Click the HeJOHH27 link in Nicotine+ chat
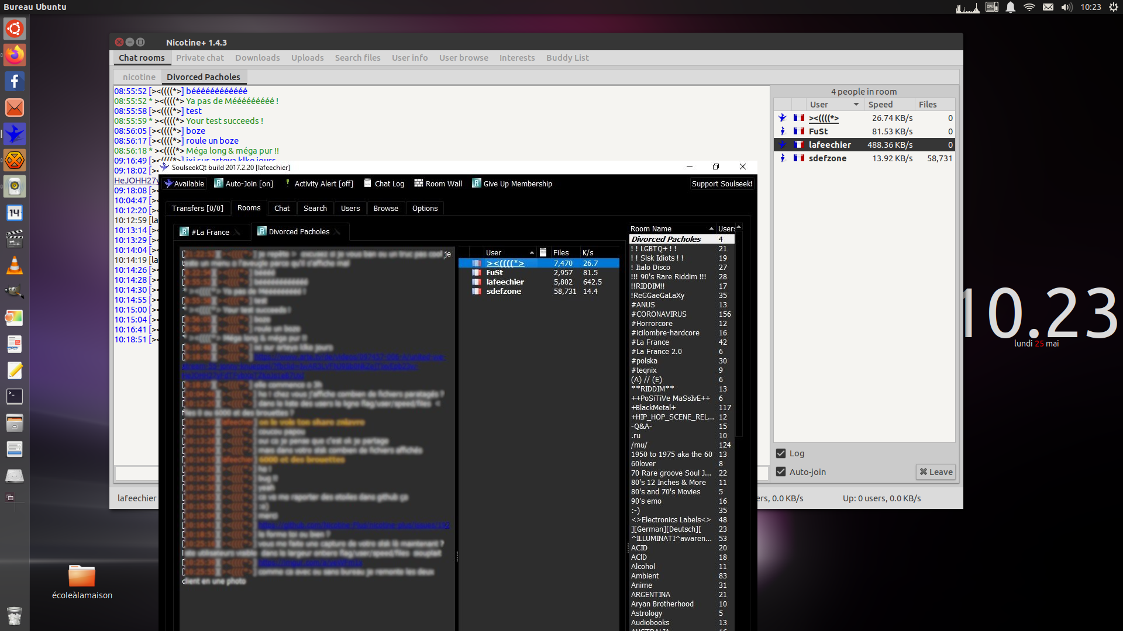1123x631 pixels. pyautogui.click(x=136, y=181)
